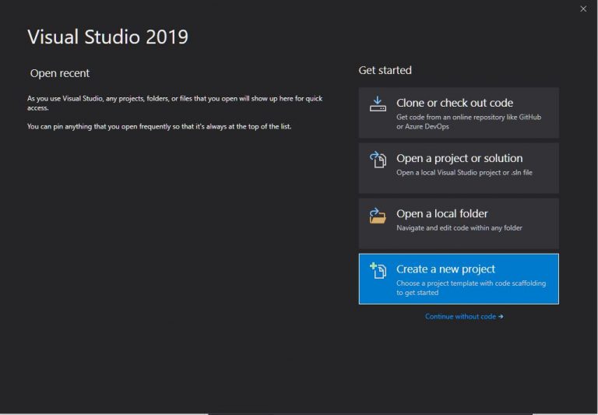Select the Clone or check out code heading
Screen dimensions: 598x415
click(455, 103)
